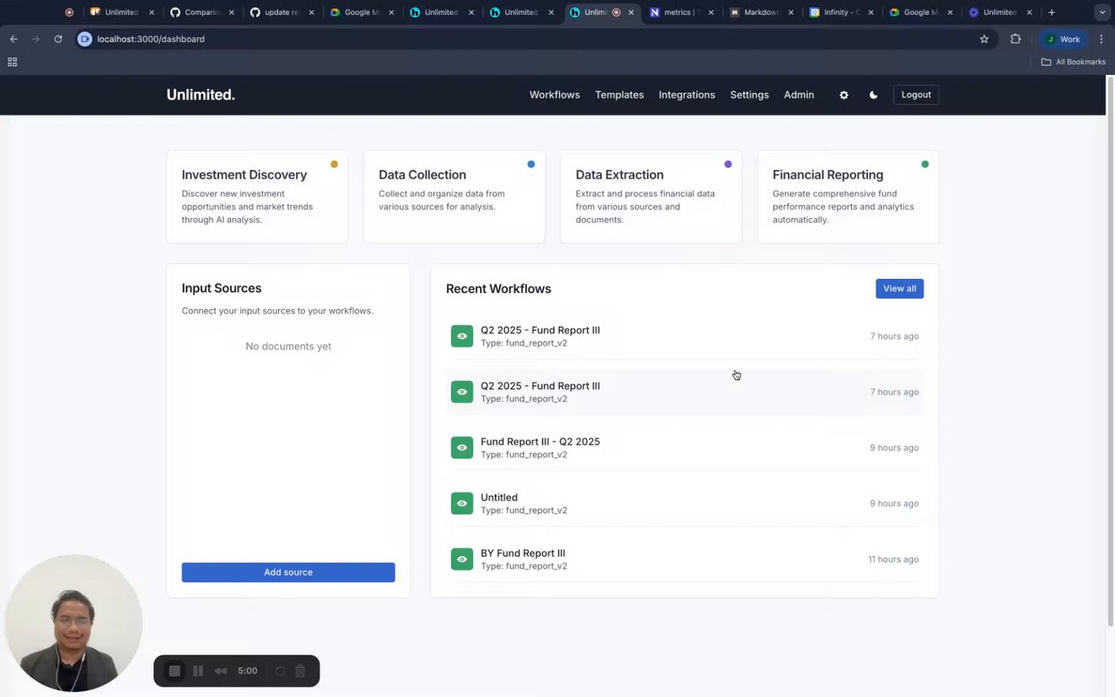
Task: Click the No documents yet text
Action: 288,346
